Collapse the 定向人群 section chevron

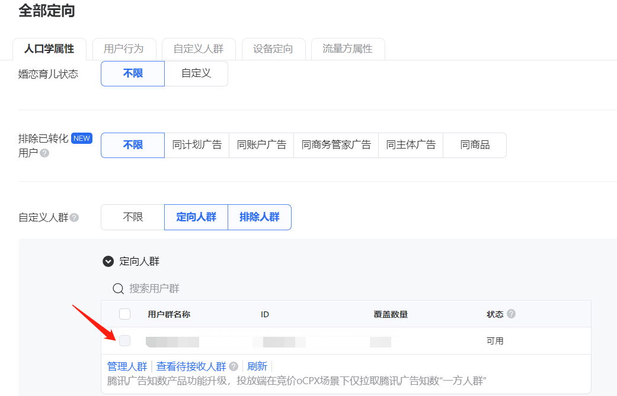108,261
